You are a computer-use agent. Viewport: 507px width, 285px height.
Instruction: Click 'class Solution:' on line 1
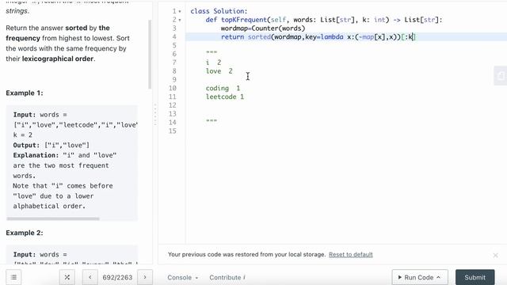219,11
